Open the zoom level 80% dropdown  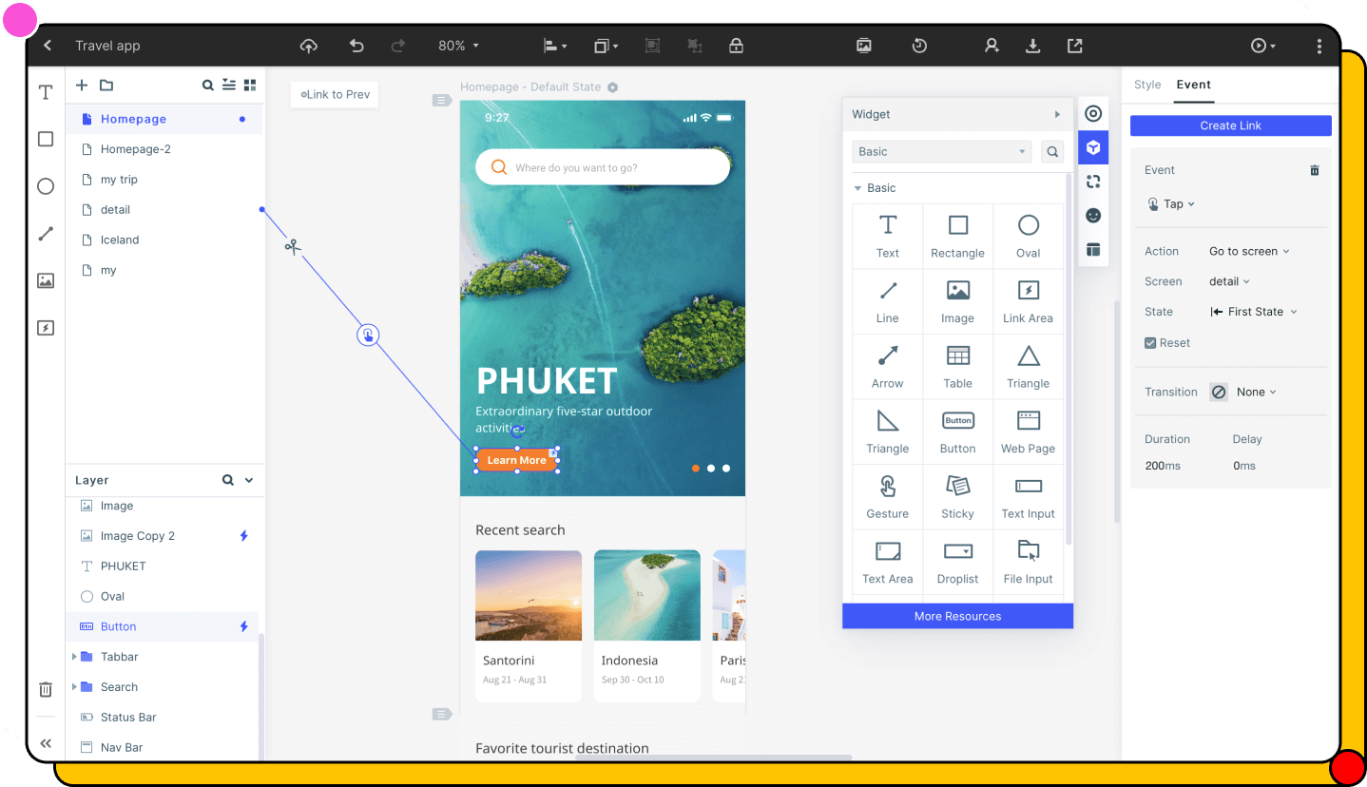click(x=458, y=45)
